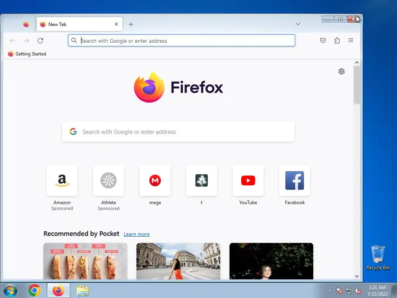The height and width of the screenshot is (298, 397).
Task: Open the Paris street Pocket story
Action: click(x=178, y=261)
